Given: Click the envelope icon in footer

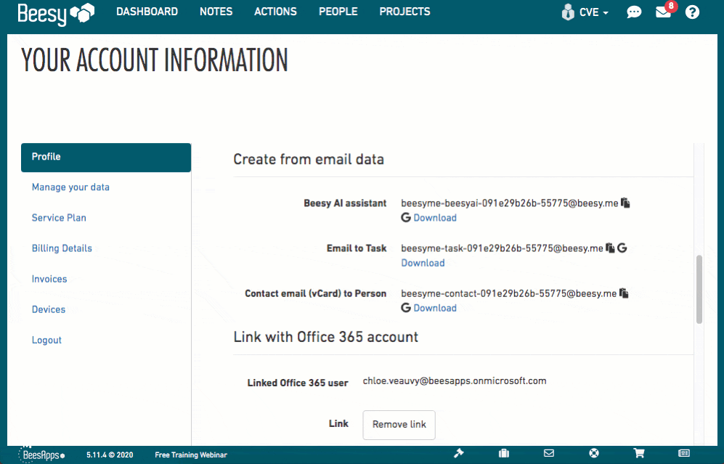Looking at the screenshot, I should click(548, 453).
